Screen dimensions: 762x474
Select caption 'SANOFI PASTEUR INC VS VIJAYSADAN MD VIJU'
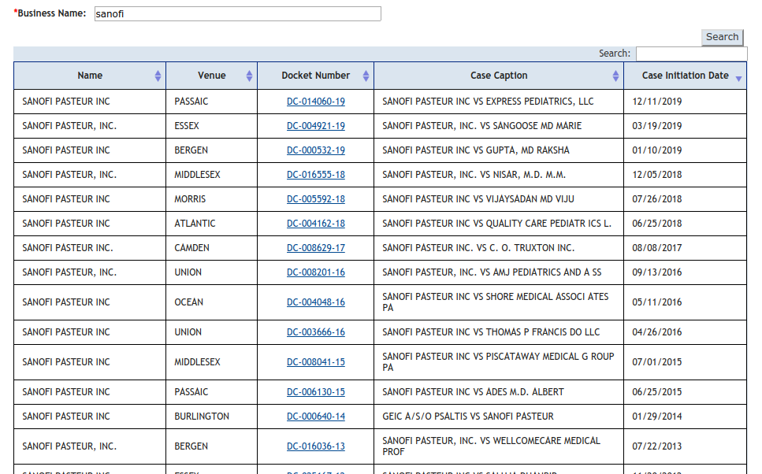(478, 199)
